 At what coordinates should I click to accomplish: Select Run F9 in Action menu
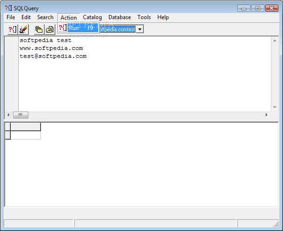pyautogui.click(x=79, y=28)
